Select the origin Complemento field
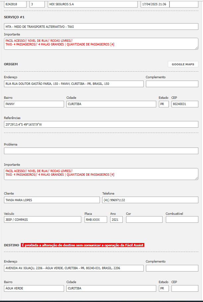Viewport: 203px width, 302px height. [x=172, y=84]
